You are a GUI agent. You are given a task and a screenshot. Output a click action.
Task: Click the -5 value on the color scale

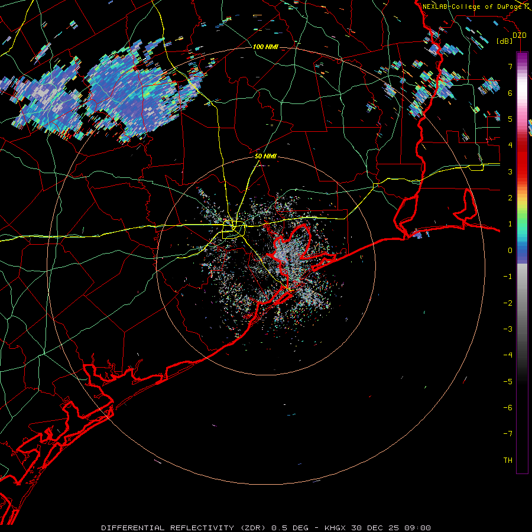pyautogui.click(x=508, y=382)
